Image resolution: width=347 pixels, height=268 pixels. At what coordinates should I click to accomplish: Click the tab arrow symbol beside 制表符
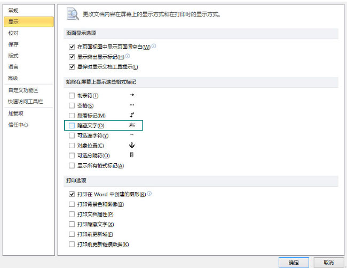point(132,95)
